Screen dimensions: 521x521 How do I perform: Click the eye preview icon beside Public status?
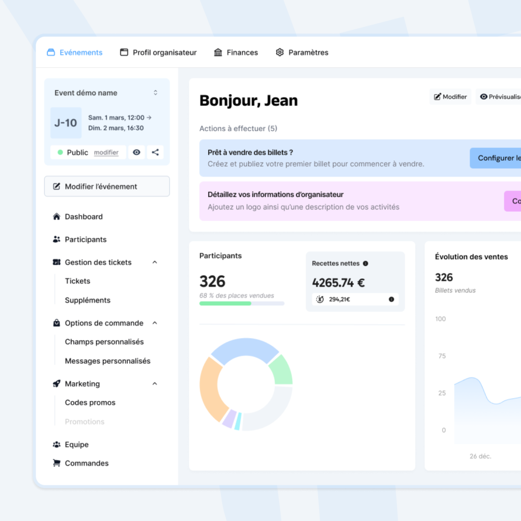[136, 152]
